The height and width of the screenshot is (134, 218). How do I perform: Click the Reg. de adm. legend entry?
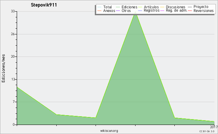[174, 11]
